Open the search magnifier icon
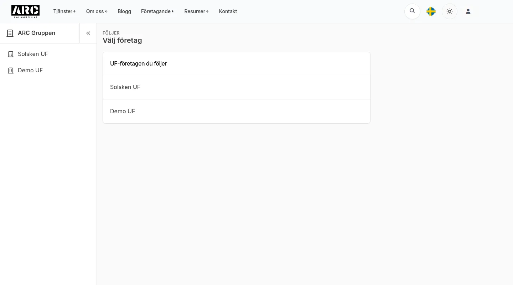This screenshot has width=513, height=285. coord(412,11)
